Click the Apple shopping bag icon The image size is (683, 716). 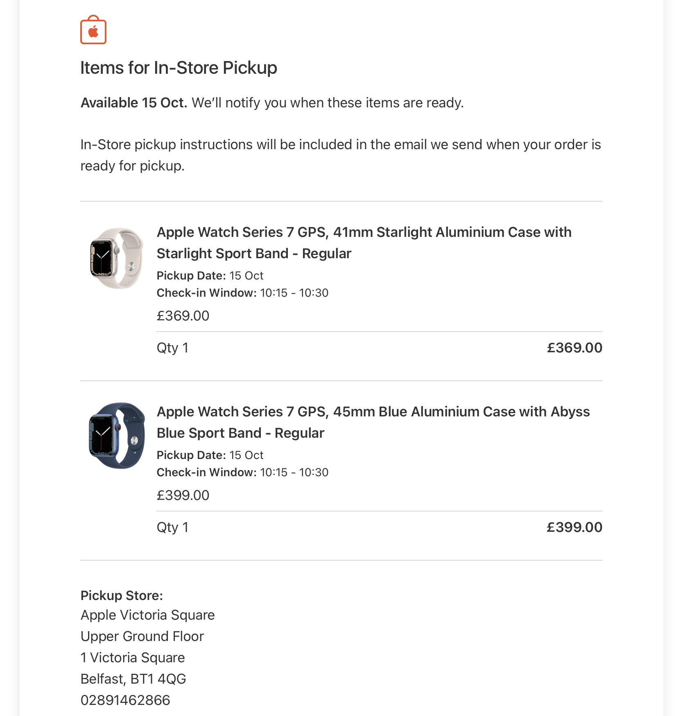93,30
